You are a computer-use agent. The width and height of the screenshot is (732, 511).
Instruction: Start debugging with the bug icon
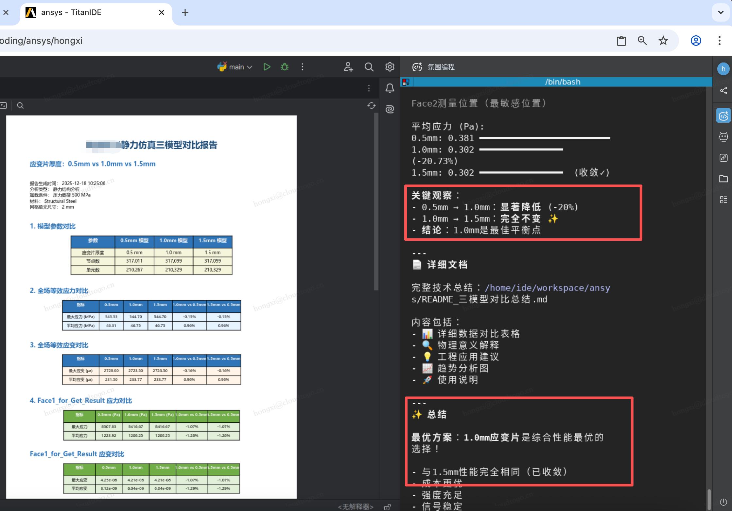pos(285,67)
